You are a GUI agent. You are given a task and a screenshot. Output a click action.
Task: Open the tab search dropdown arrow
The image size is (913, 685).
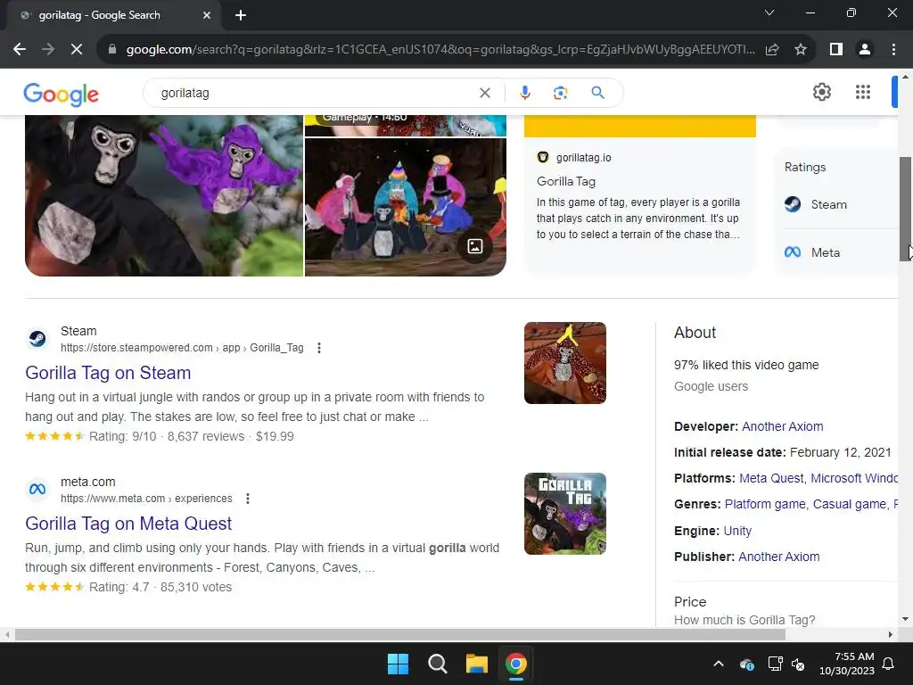pyautogui.click(x=769, y=12)
